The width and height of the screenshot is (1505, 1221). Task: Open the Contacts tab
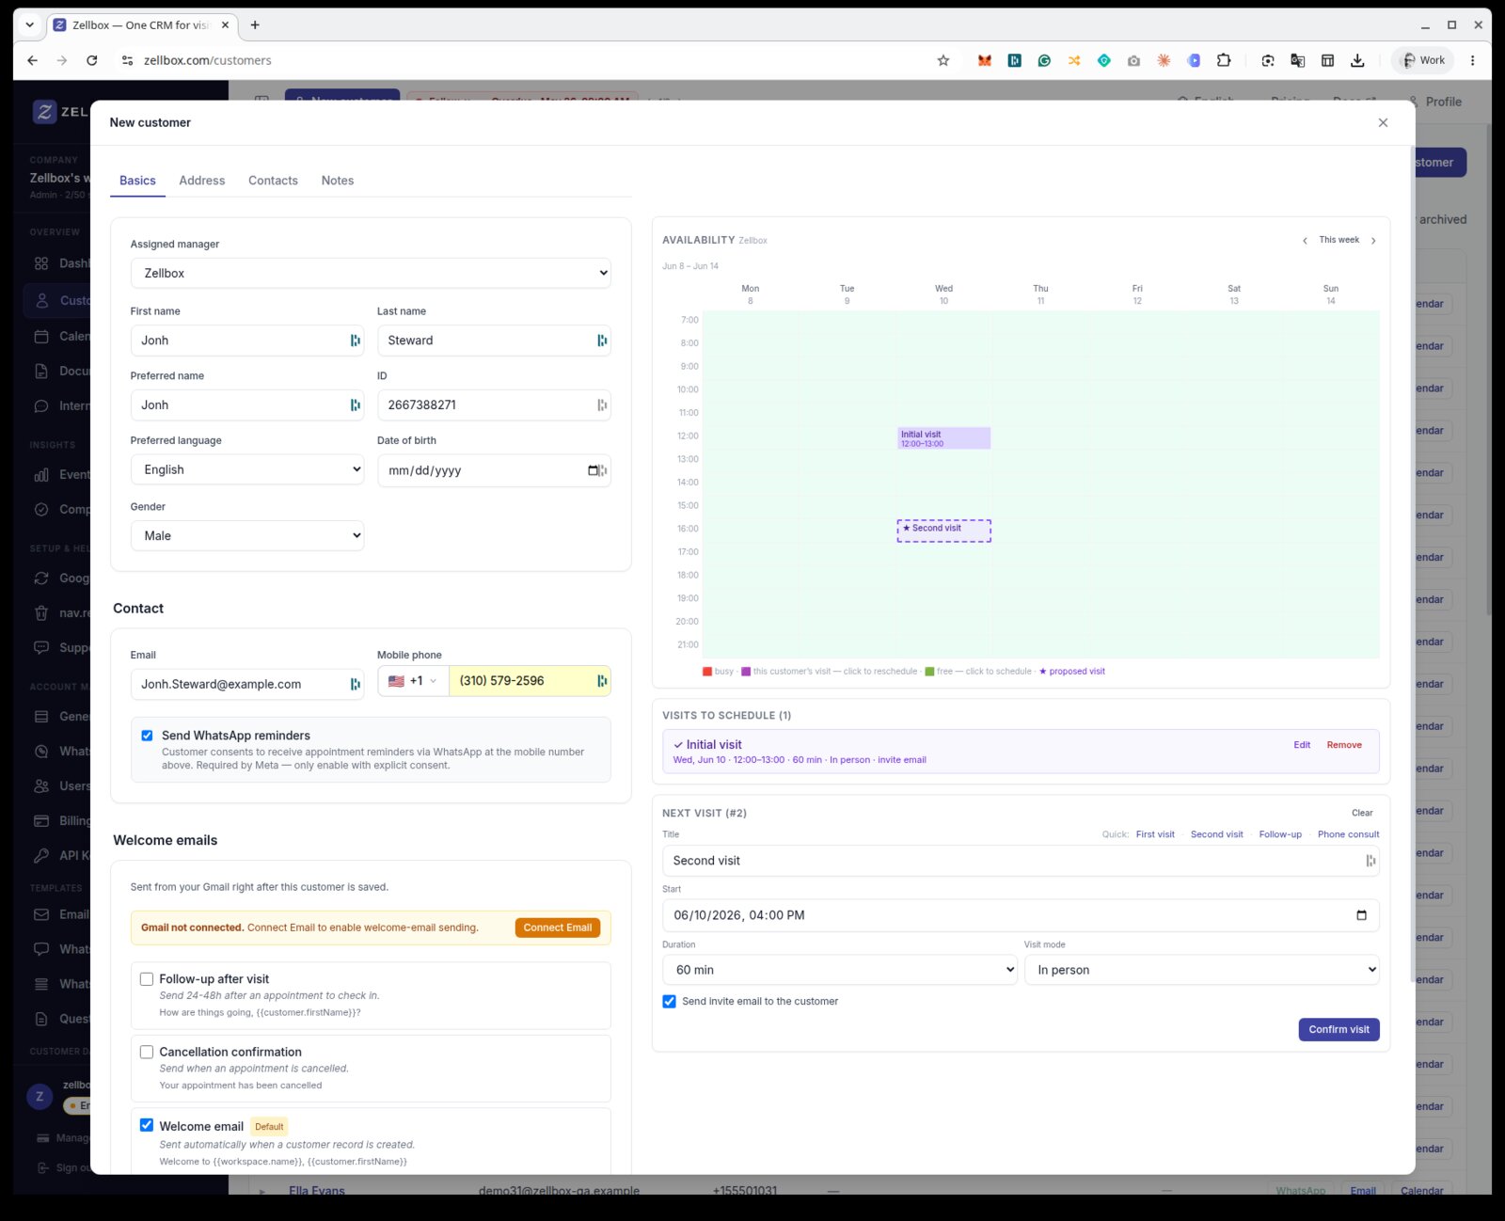tap(273, 181)
